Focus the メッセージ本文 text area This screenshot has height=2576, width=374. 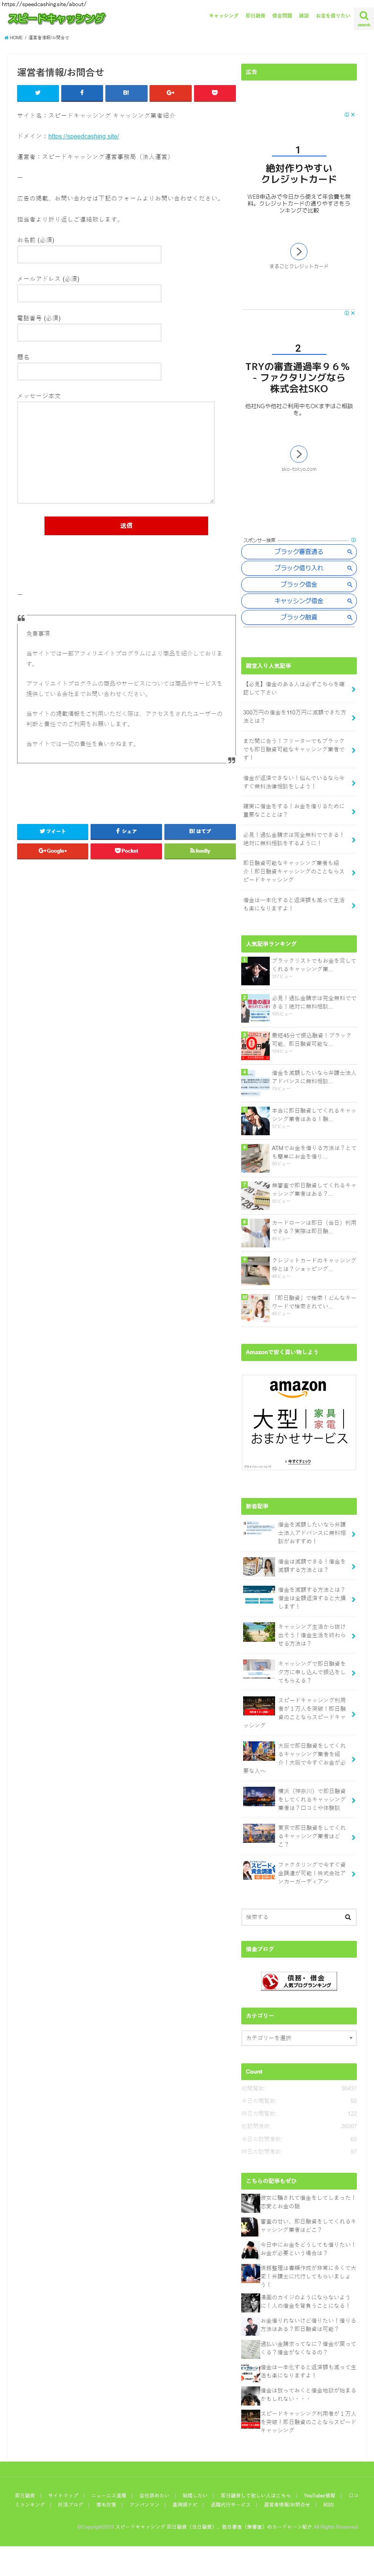tap(116, 452)
